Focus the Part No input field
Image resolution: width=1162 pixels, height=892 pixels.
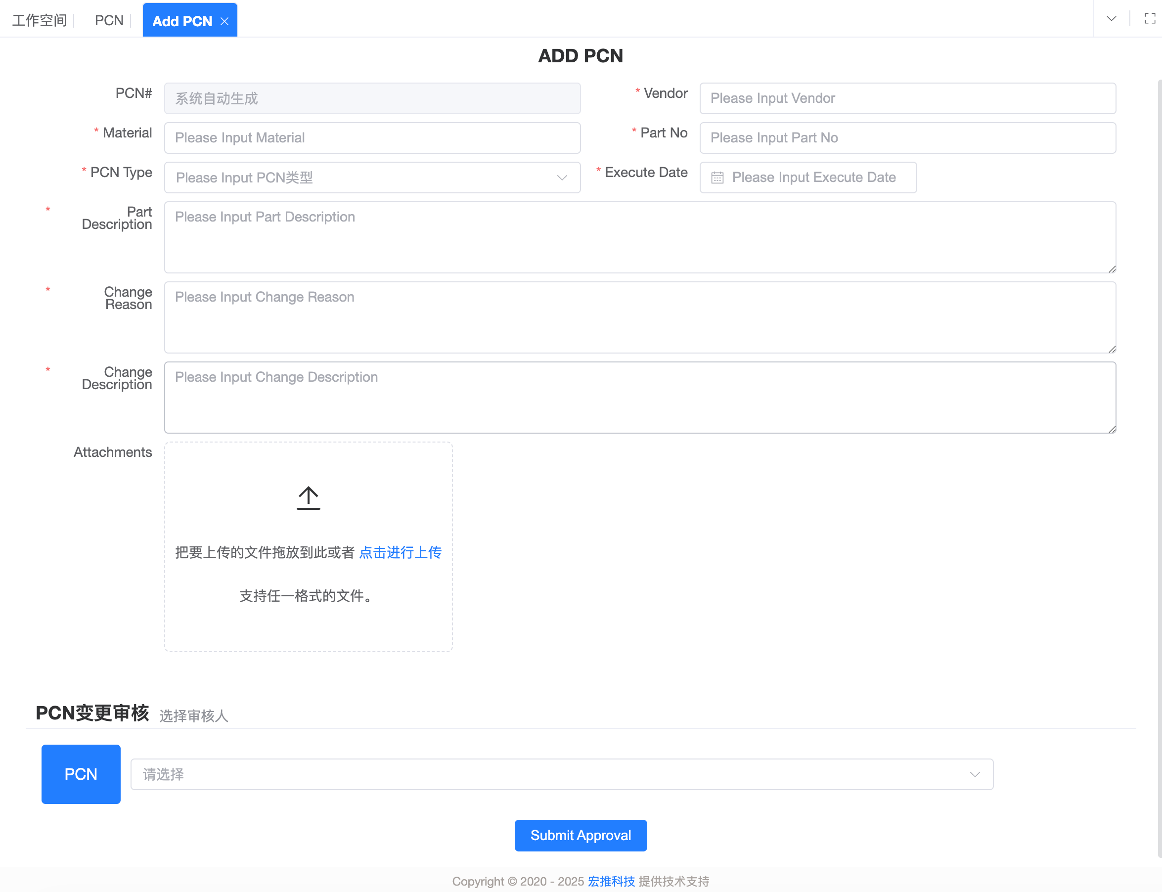(907, 138)
